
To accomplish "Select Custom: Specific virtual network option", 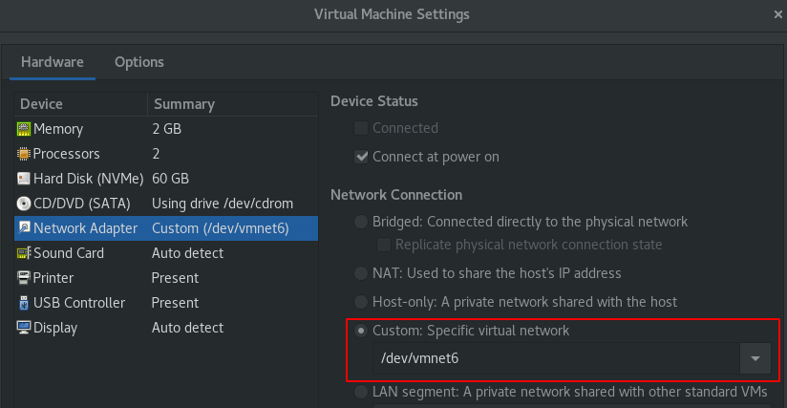I will (x=361, y=331).
